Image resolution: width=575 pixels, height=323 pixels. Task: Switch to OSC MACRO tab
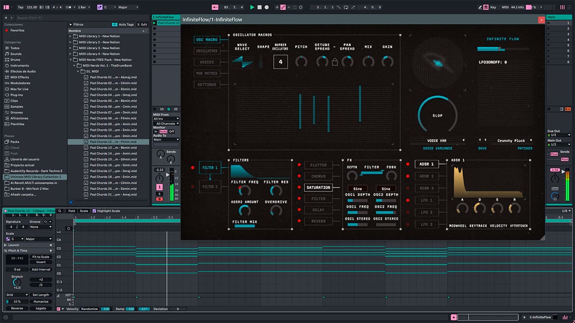pyautogui.click(x=207, y=40)
